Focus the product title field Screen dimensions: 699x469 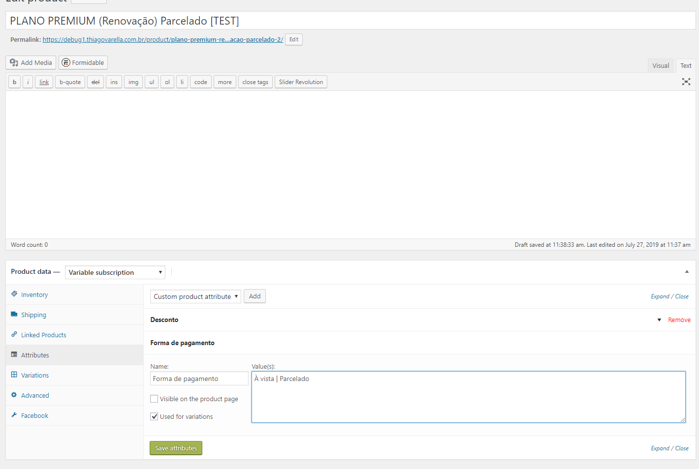click(x=350, y=21)
